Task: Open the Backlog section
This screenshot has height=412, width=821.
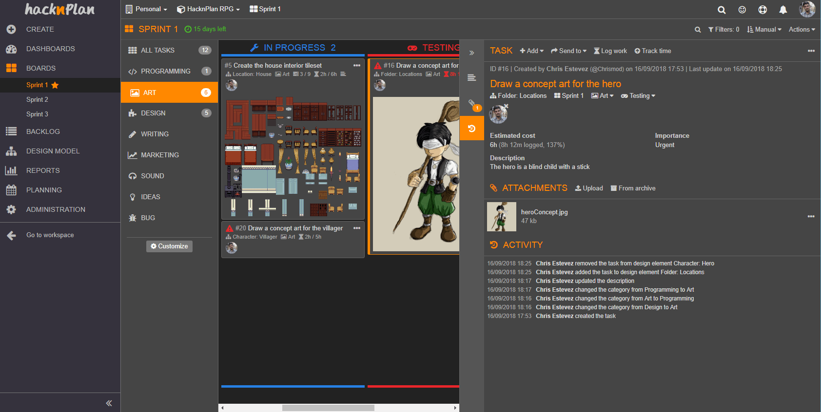Action: coord(43,131)
